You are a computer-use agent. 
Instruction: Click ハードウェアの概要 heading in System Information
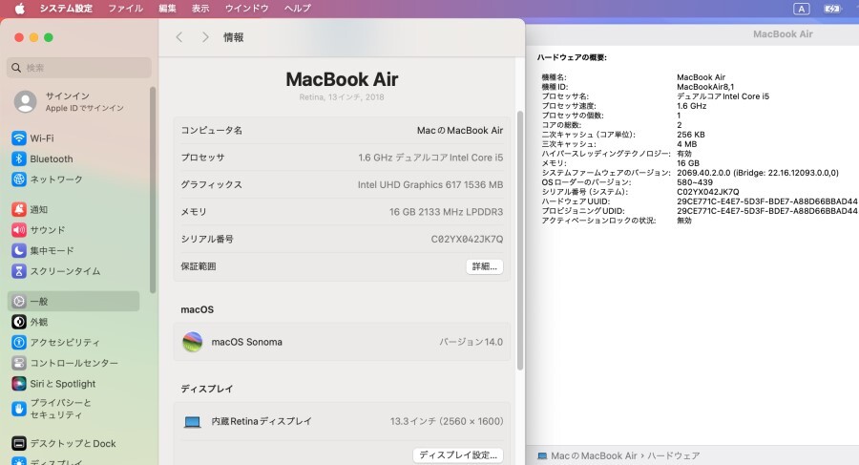(572, 57)
